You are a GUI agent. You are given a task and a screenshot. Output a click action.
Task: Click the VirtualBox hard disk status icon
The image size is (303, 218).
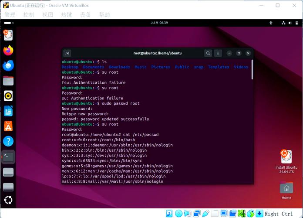(169, 214)
